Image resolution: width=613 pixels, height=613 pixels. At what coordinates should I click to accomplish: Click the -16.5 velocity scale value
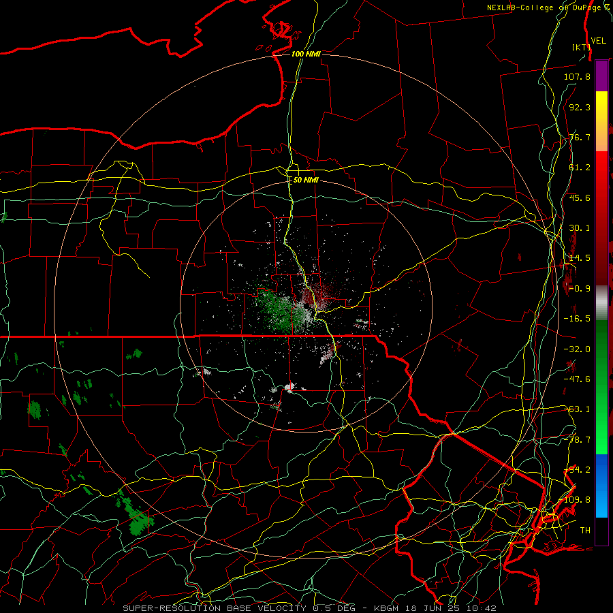[577, 319]
